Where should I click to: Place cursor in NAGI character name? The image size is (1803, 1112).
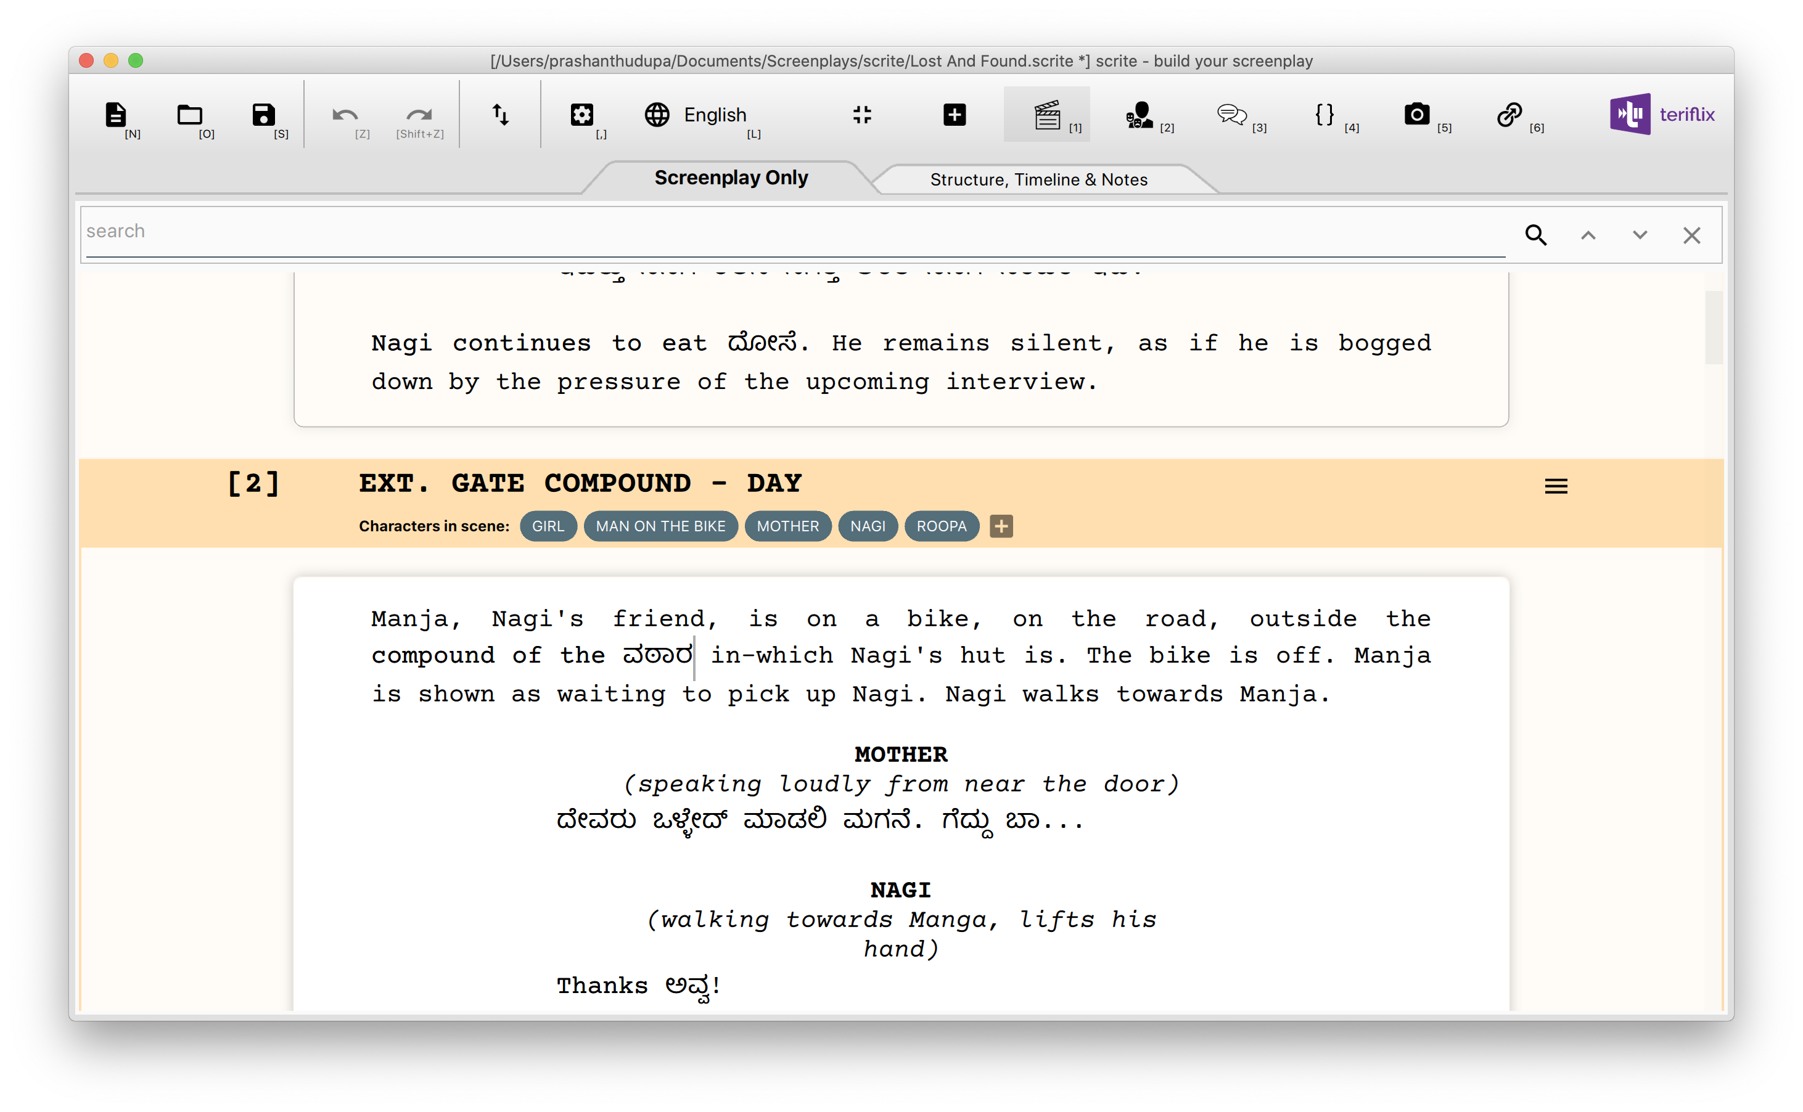901,890
